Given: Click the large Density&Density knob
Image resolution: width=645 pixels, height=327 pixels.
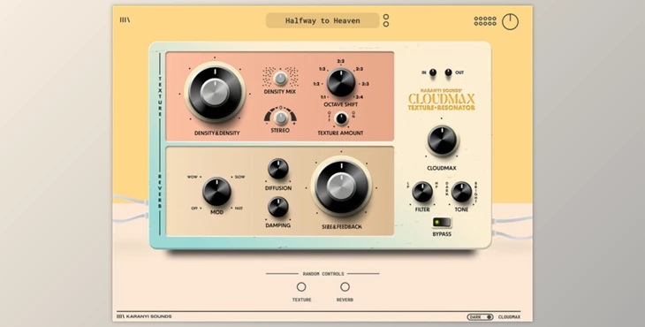Looking at the screenshot, I should [x=215, y=92].
